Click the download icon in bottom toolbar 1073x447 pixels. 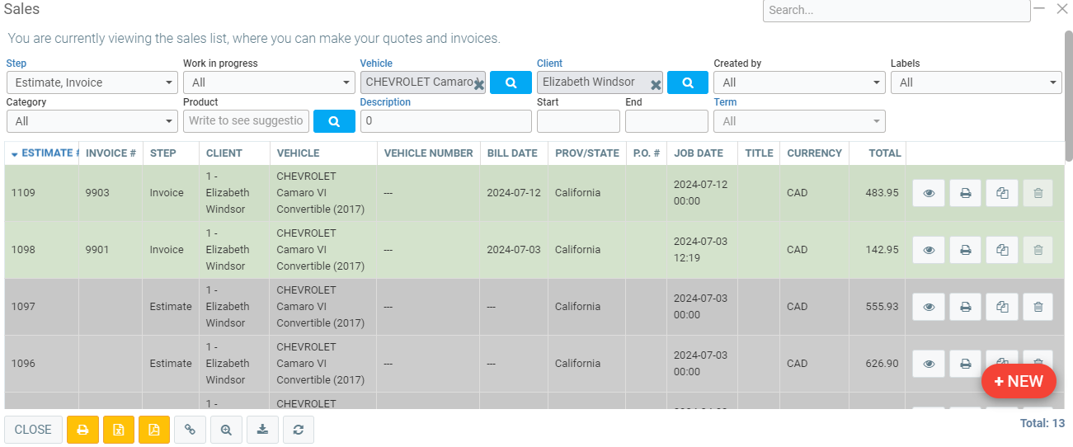click(262, 430)
